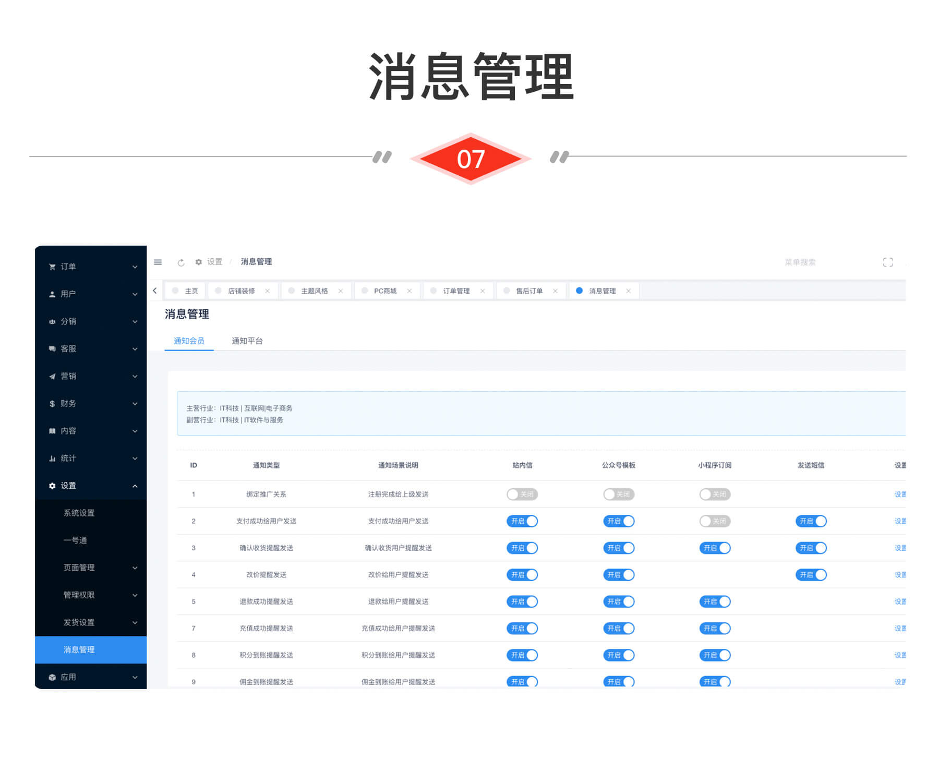Viewport: 939px width, 783px height.
Task: Open the 订单管理 tab in tab bar
Action: [456, 291]
